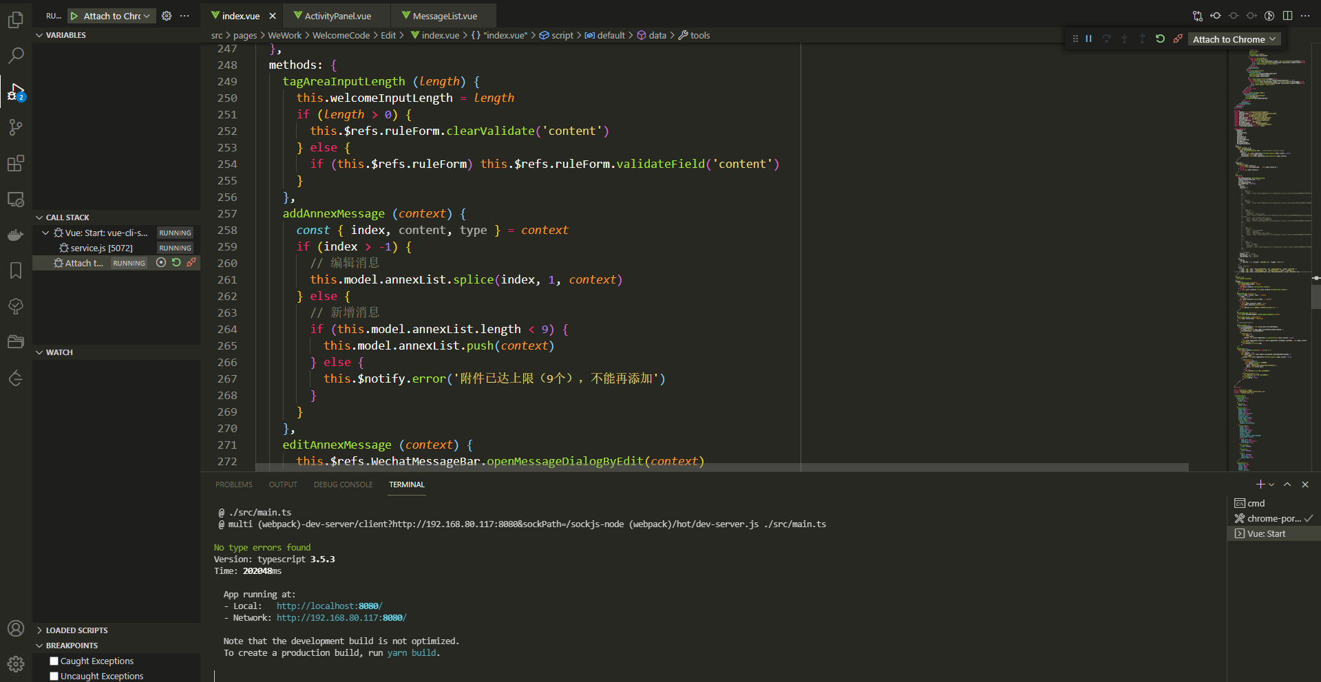Click the script breadcrumb item
This screenshot has height=682, width=1321.
(x=556, y=35)
